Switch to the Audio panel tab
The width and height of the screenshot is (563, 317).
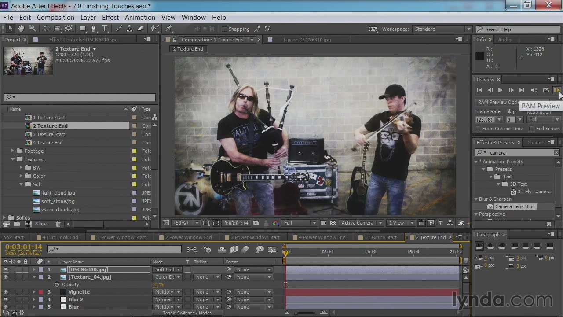tap(505, 40)
